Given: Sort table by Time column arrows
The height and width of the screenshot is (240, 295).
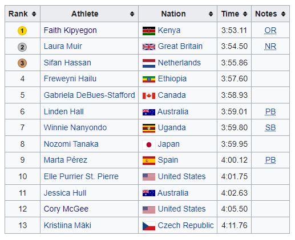Looking at the screenshot, I should click(x=245, y=14).
